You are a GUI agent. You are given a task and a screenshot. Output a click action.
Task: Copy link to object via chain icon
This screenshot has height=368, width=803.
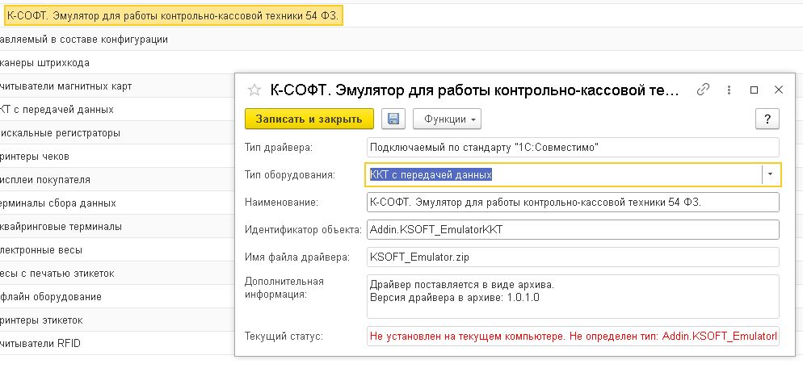[703, 90]
